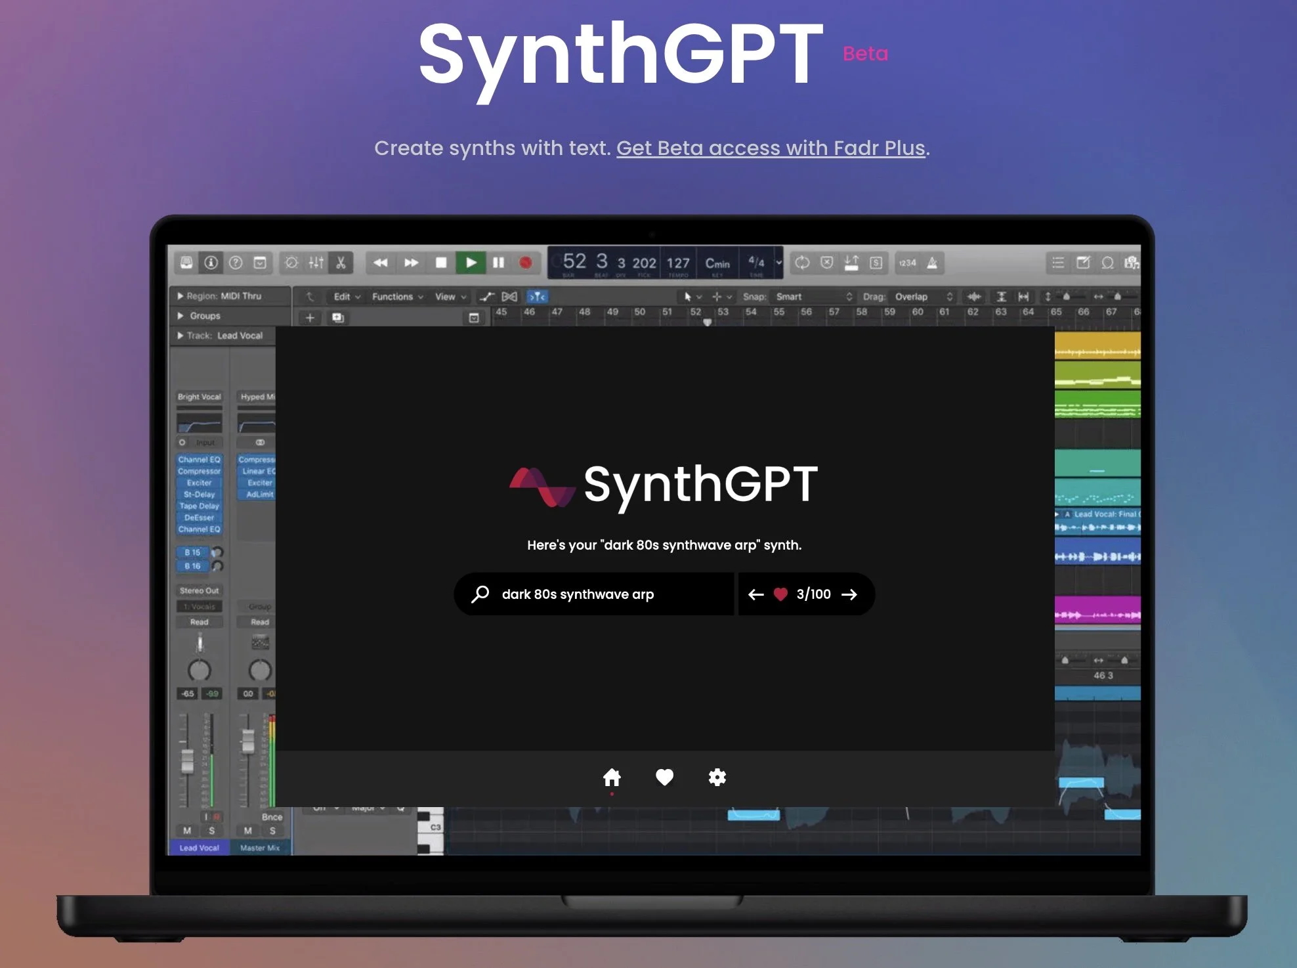Click the Rewind transport button

(x=380, y=263)
